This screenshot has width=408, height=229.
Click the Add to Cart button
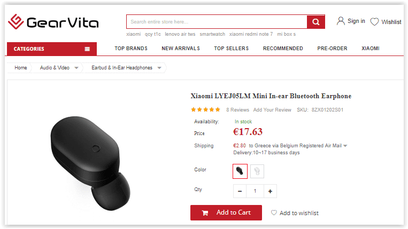tap(226, 212)
